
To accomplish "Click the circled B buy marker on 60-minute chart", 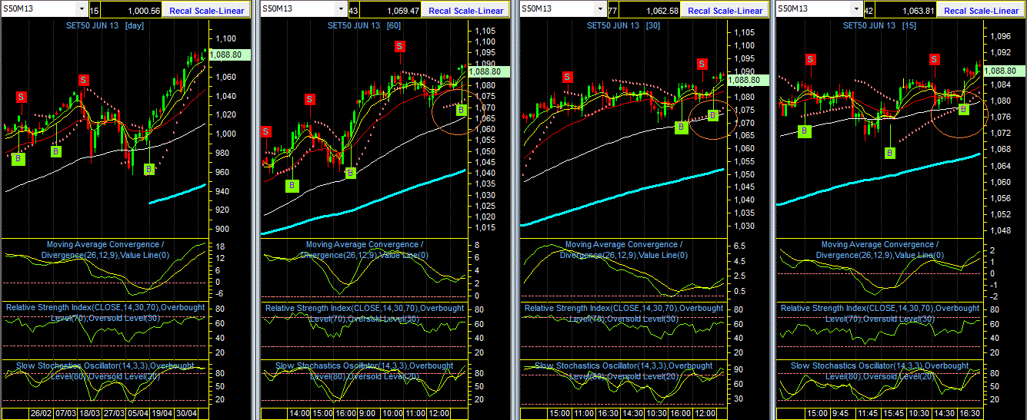I will (461, 110).
